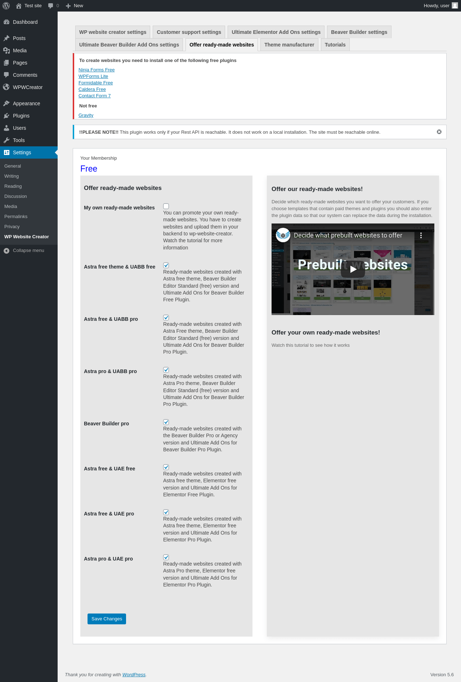Click the New plus icon in admin bar
This screenshot has height=682, width=461.
coord(68,6)
